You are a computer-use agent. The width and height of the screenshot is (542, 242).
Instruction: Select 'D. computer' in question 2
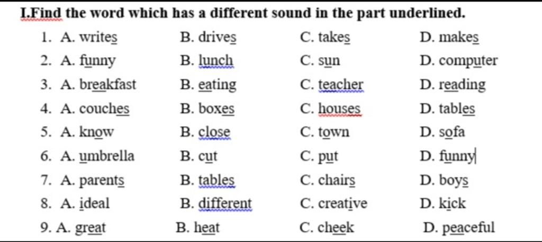coord(459,61)
